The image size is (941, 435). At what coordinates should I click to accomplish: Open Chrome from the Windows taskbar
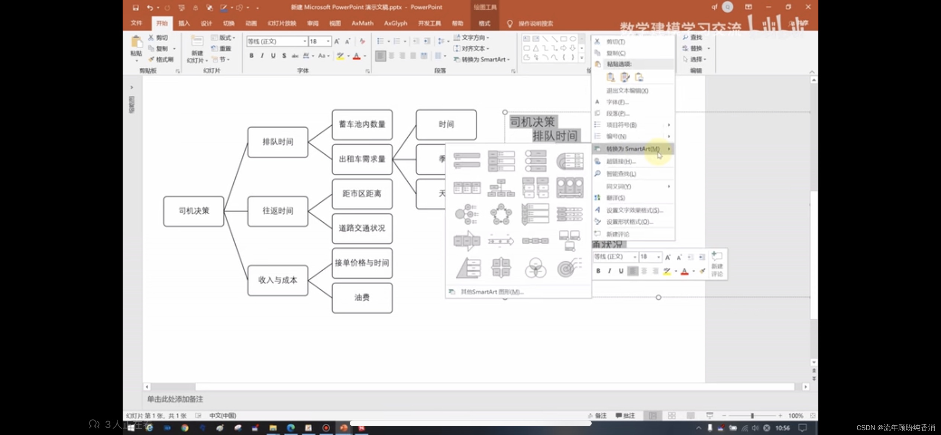pyautogui.click(x=184, y=428)
